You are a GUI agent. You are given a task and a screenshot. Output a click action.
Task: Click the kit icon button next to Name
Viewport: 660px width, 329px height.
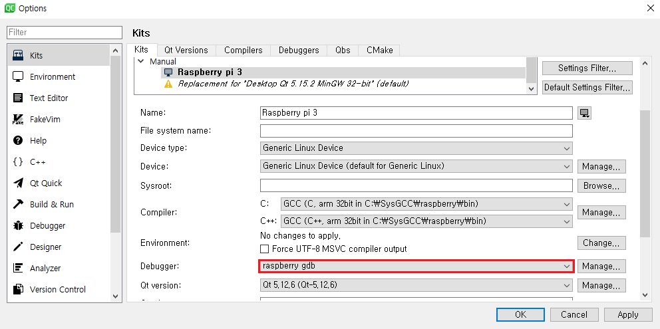click(x=584, y=113)
